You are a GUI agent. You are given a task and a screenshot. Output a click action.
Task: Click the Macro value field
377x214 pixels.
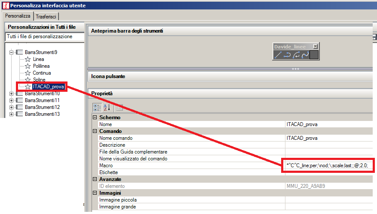[x=328, y=165]
